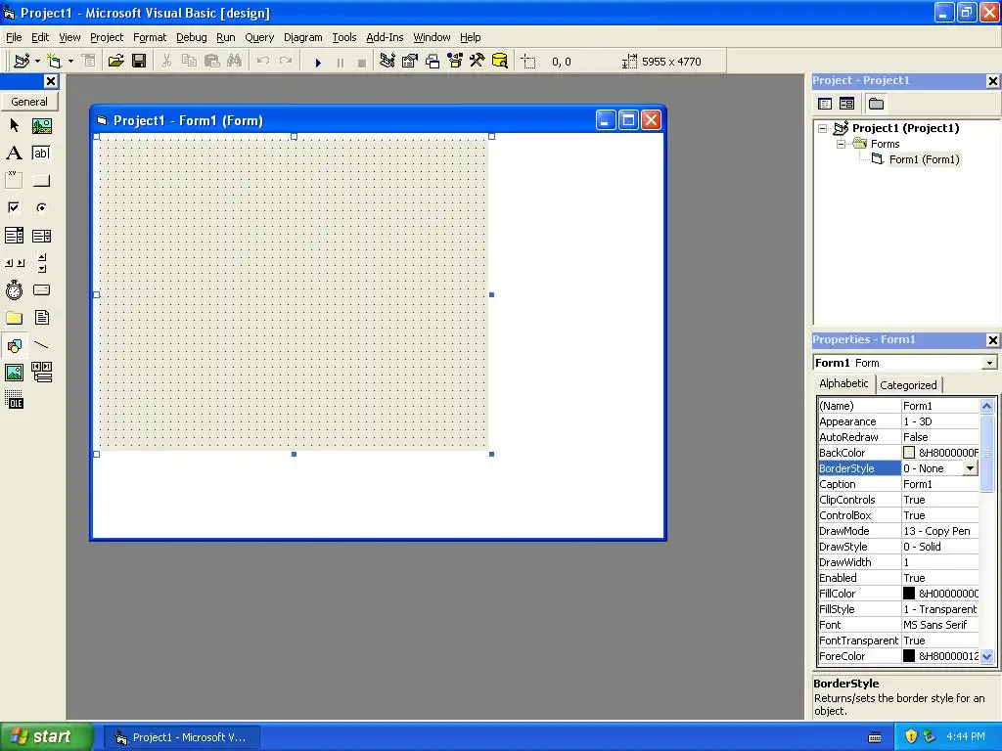The width and height of the screenshot is (1002, 751).
Task: Click the ForeColor color swatch
Action: tap(909, 656)
